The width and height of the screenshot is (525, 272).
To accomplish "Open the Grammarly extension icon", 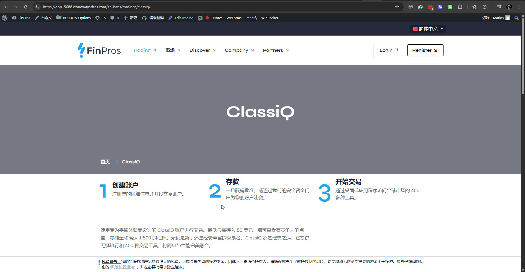I will pos(421,7).
